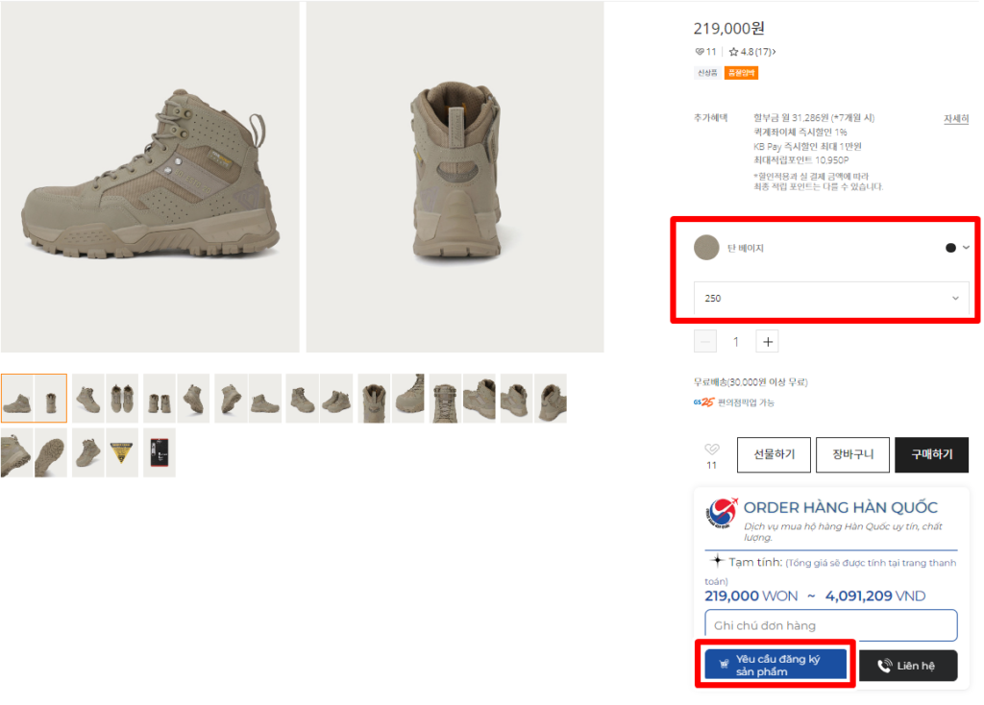The height and width of the screenshot is (705, 984).
Task: Select the black packaging image thumbnail
Action: (x=160, y=452)
